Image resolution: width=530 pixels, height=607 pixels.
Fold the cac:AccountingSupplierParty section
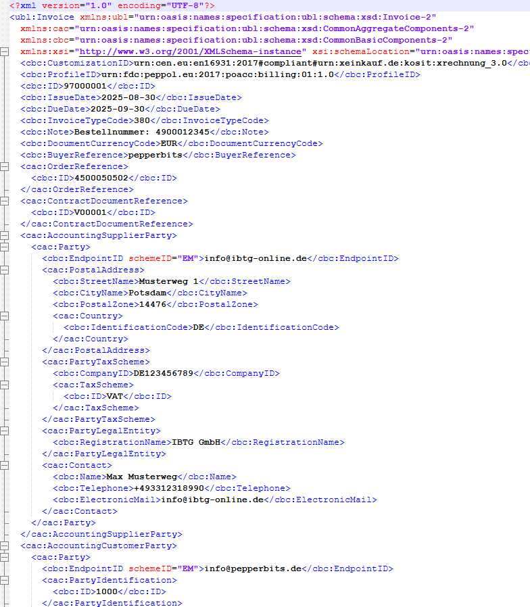[5, 235]
